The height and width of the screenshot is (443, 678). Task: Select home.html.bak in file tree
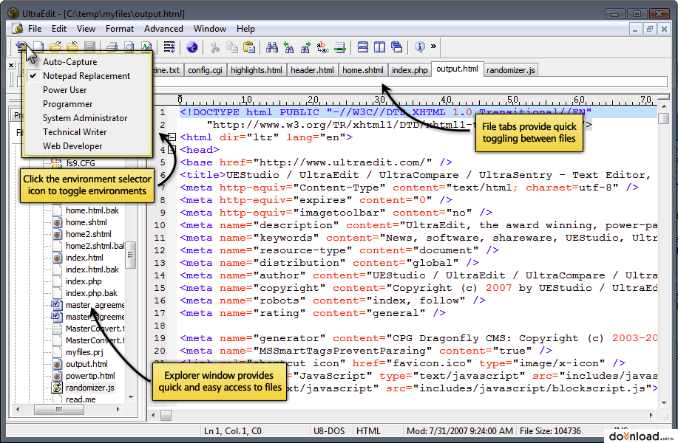pyautogui.click(x=92, y=210)
